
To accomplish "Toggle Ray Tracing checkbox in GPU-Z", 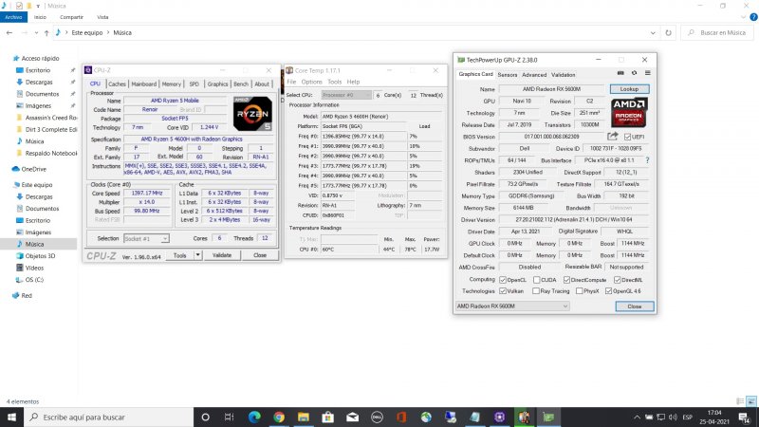I will pos(536,291).
